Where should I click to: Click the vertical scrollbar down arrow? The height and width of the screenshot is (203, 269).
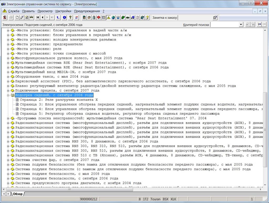click(x=265, y=185)
